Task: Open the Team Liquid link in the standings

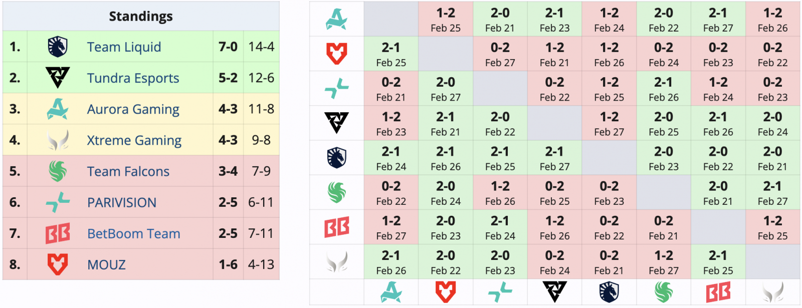Action: tap(124, 47)
